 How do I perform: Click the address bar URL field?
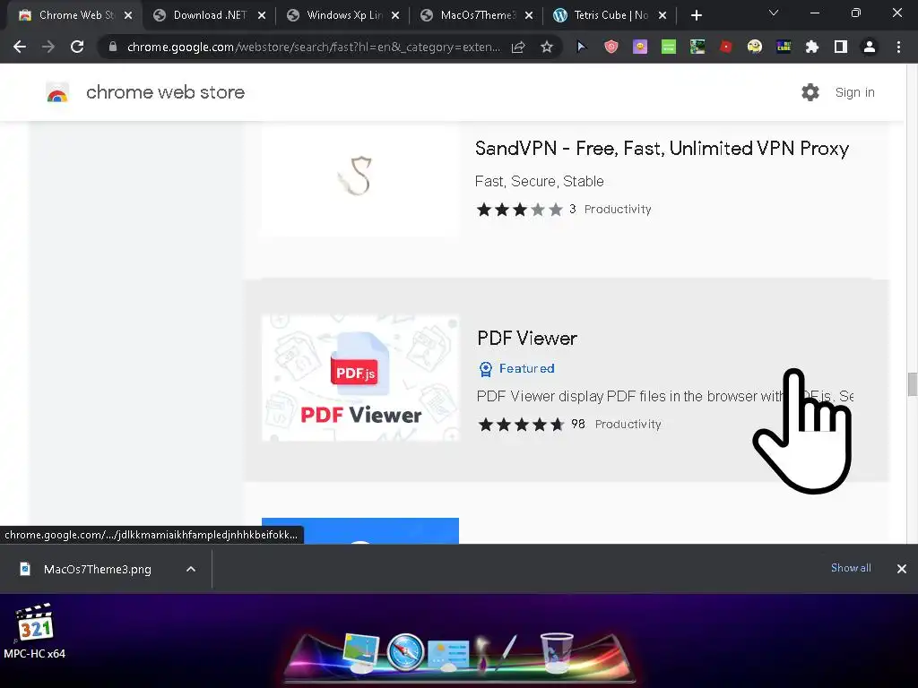click(313, 47)
